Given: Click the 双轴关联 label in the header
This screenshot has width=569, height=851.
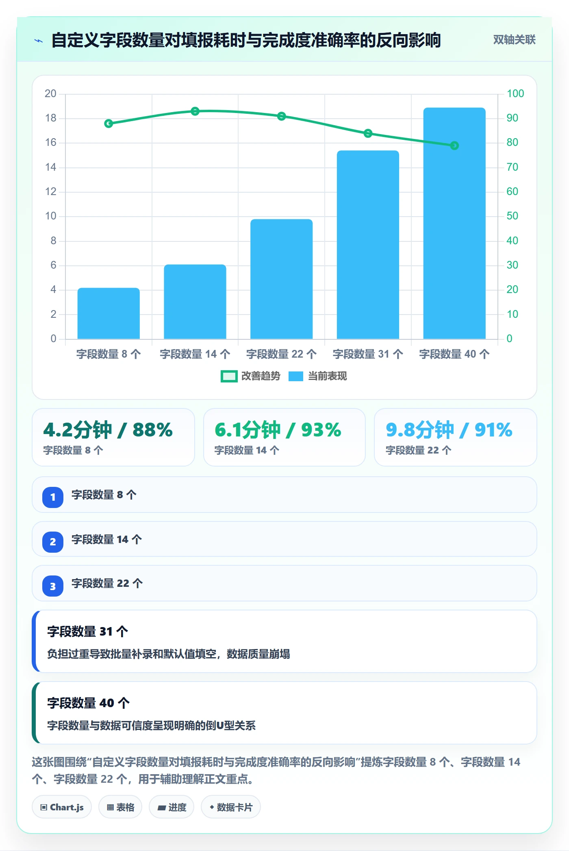Looking at the screenshot, I should 514,40.
